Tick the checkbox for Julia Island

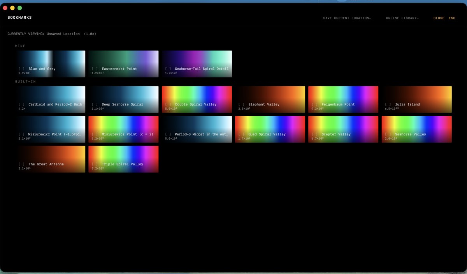[x=388, y=104]
